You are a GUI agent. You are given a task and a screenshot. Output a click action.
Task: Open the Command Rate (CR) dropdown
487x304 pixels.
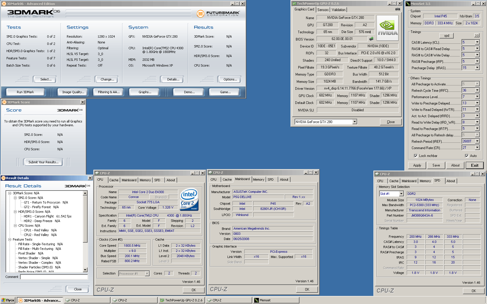tap(477, 148)
